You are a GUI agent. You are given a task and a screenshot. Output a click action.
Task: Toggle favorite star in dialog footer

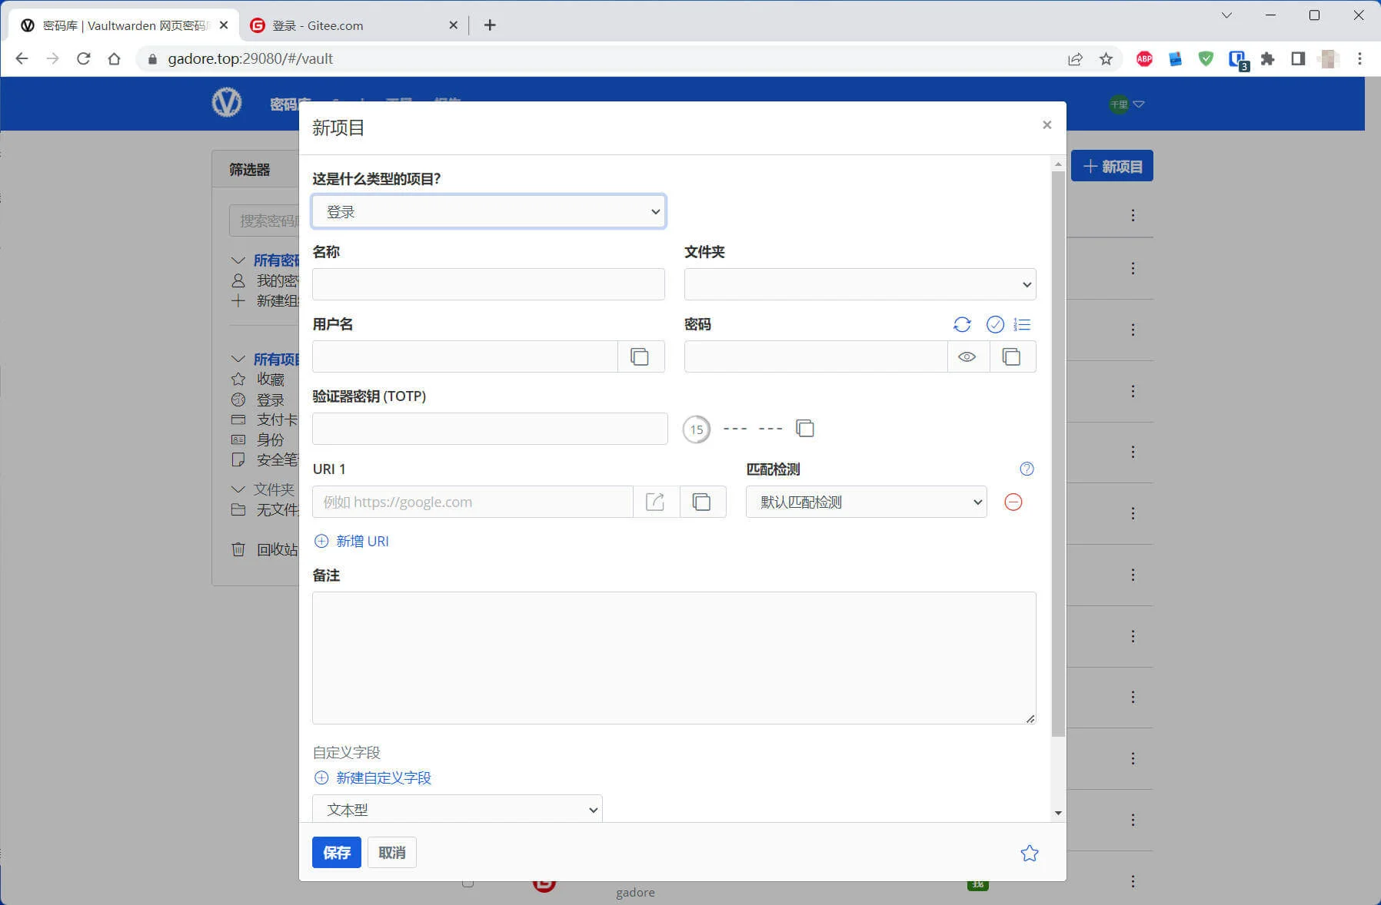(x=1029, y=853)
